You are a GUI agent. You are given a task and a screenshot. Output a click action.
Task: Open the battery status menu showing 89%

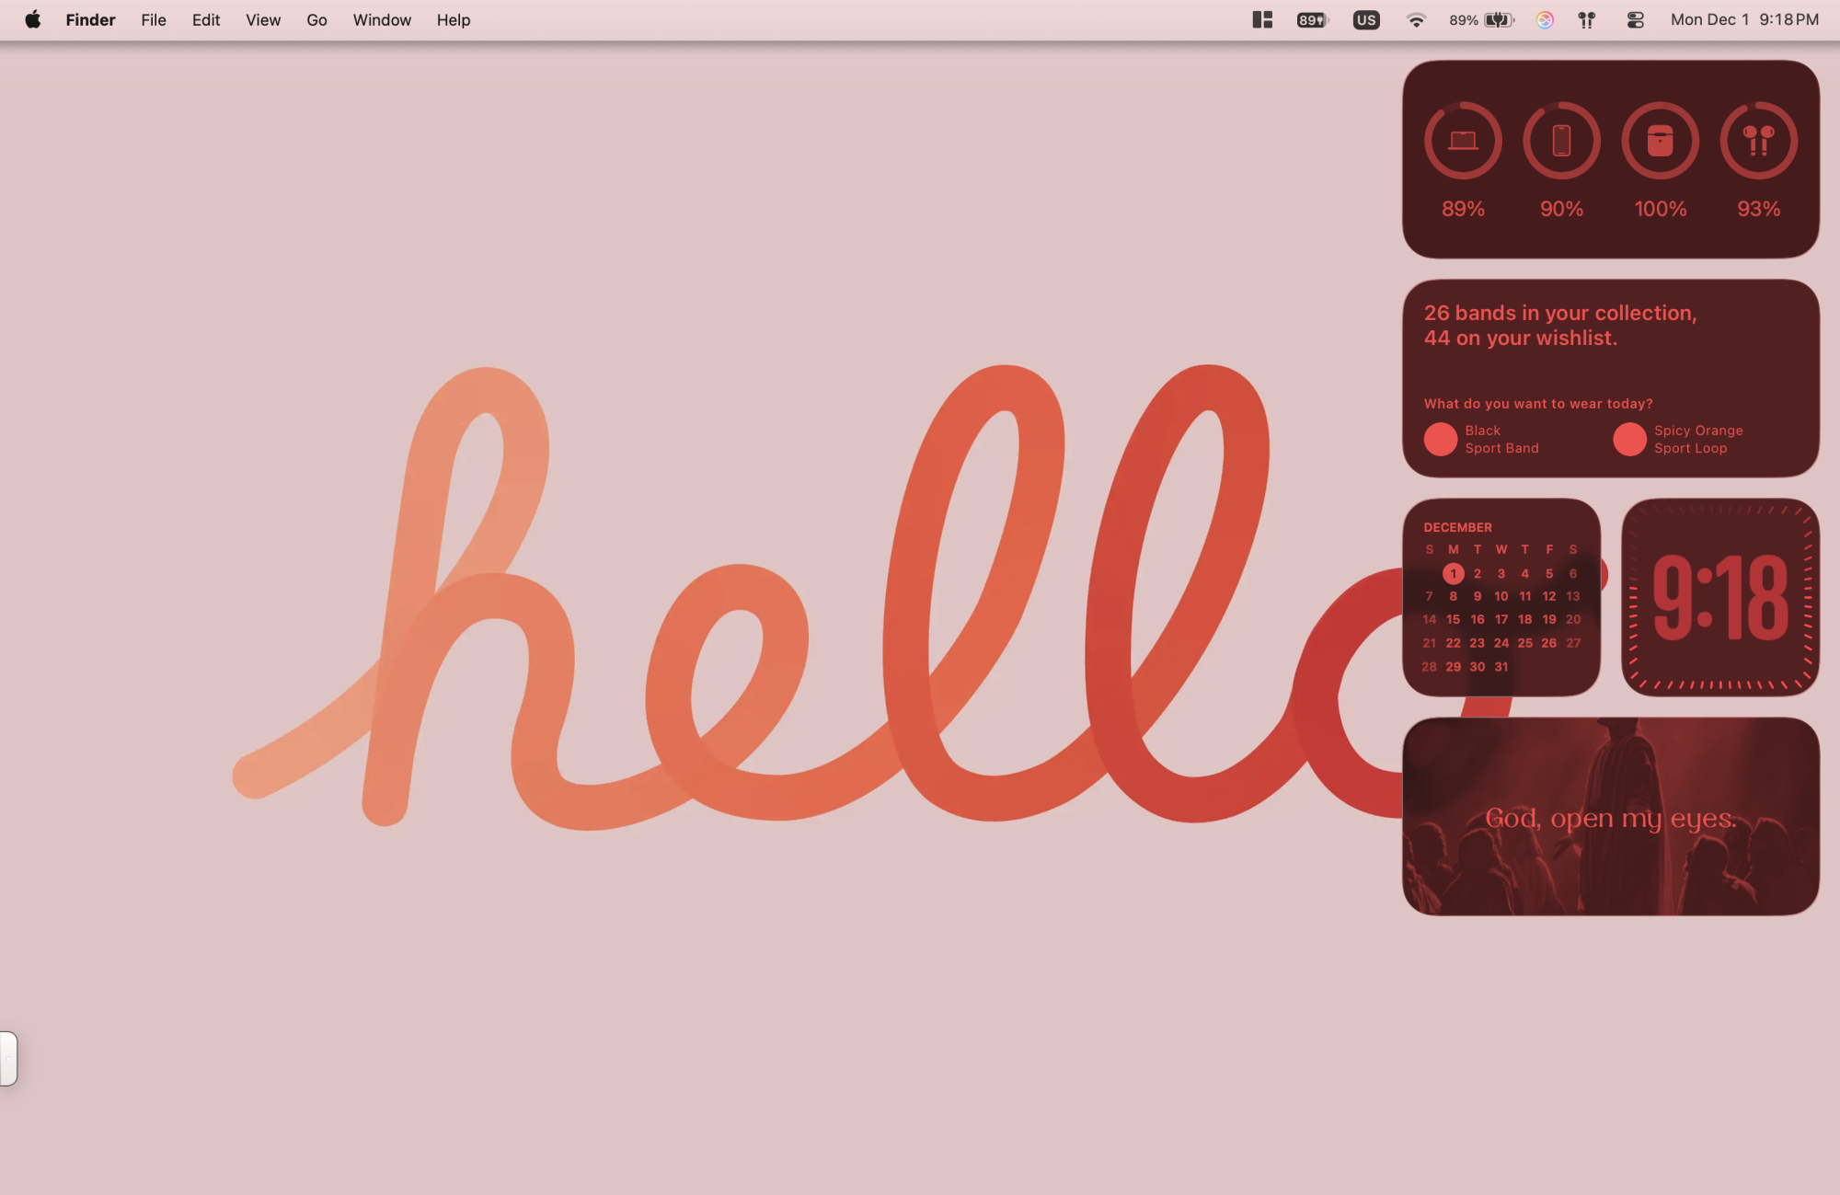[1481, 19]
